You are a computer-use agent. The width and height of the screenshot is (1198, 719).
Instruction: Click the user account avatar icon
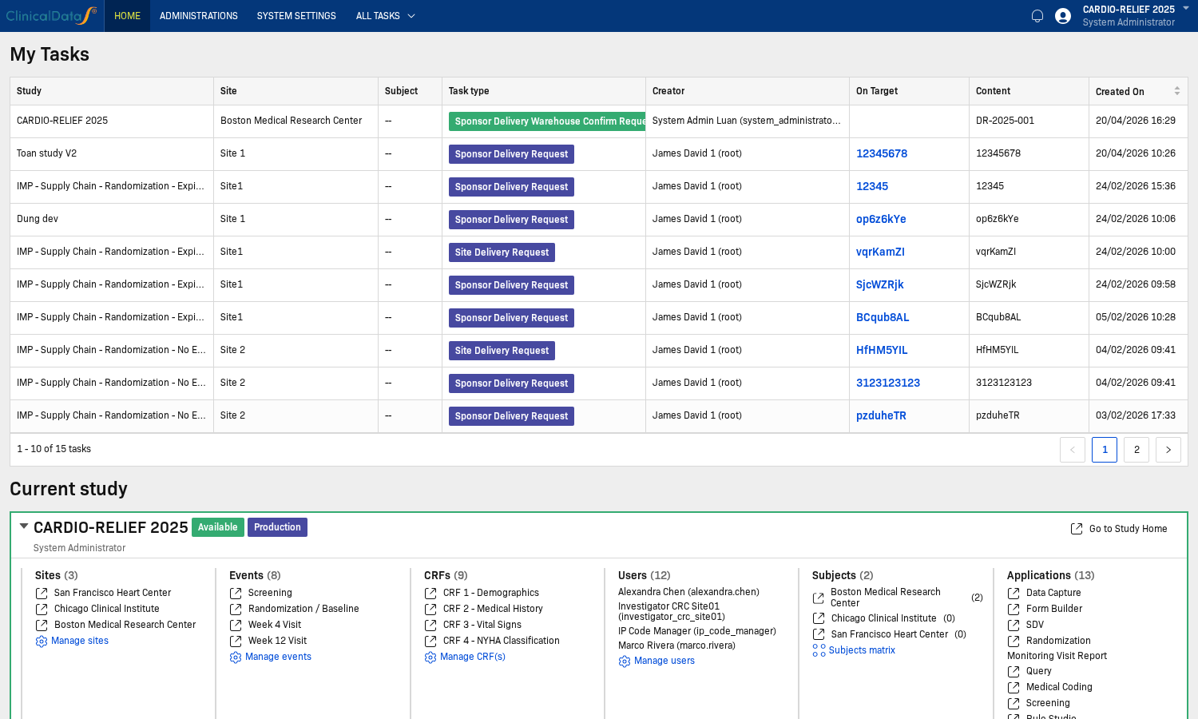(x=1063, y=16)
